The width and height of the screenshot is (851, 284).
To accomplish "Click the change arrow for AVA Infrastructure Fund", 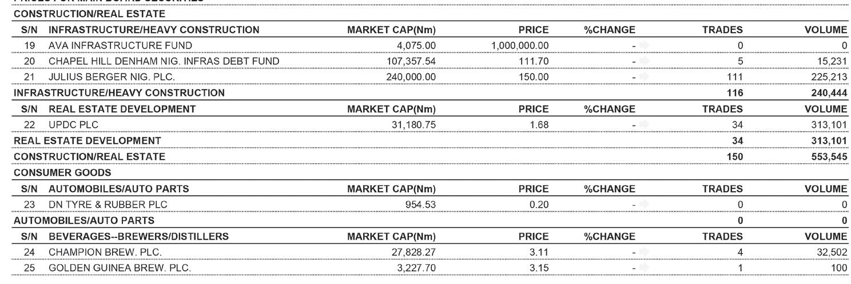I will coord(644,46).
